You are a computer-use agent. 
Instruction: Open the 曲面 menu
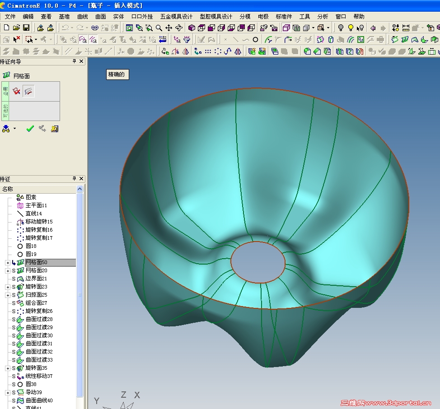coord(100,16)
